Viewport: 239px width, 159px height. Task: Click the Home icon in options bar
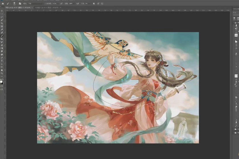(3, 3)
